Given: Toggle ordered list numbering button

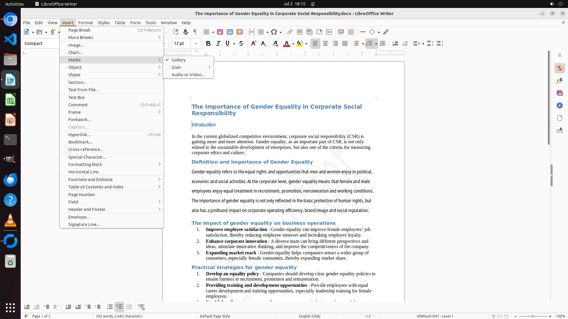Looking at the screenshot, I should coord(369,44).
